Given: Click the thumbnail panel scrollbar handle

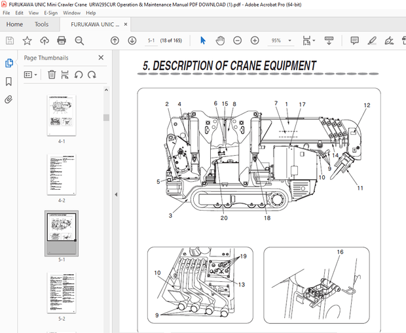Looking at the screenshot, I should point(106,118).
